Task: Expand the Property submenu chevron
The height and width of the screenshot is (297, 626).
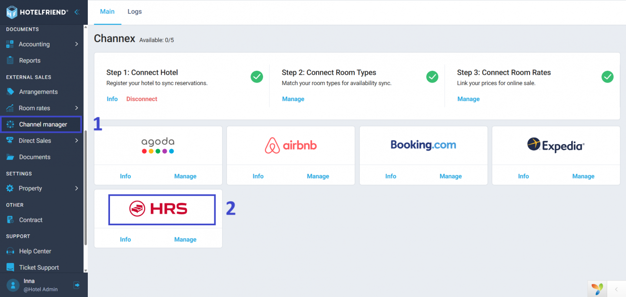Action: pyautogui.click(x=77, y=188)
